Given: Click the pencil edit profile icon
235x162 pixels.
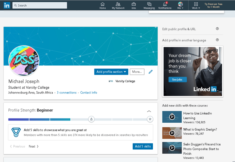Looking at the screenshot, I should click(x=151, y=72).
